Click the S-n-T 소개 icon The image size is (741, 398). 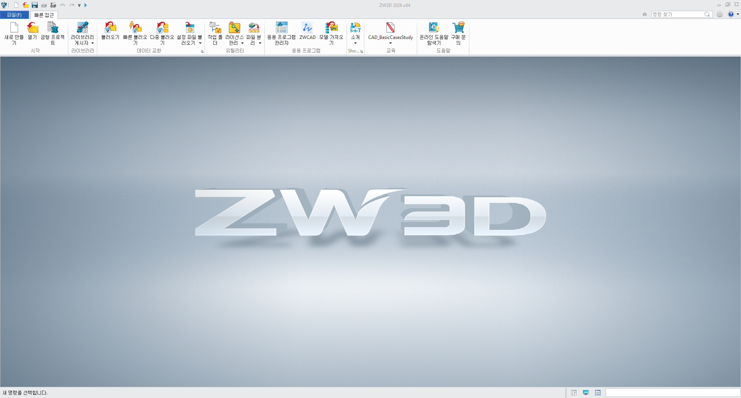[355, 27]
